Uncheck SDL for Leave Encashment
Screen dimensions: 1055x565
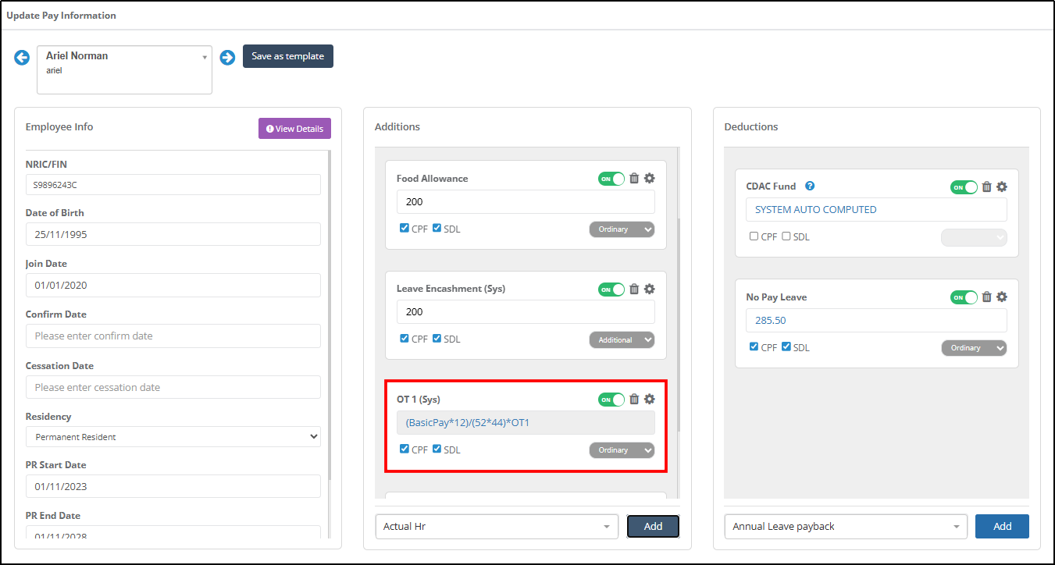click(437, 339)
